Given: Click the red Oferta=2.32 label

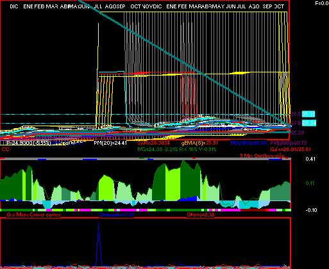Looking at the screenshot, I should tap(201, 215).
